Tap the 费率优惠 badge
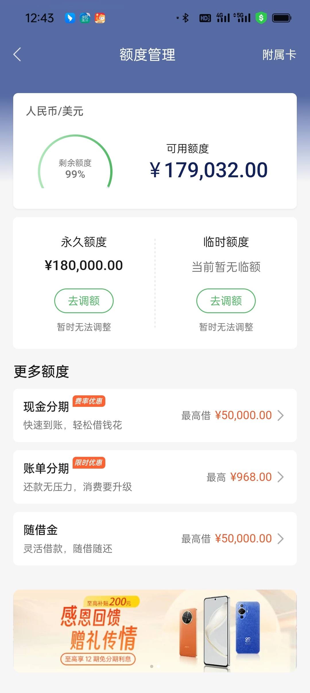The height and width of the screenshot is (693, 310). (89, 401)
